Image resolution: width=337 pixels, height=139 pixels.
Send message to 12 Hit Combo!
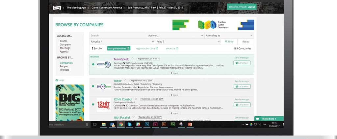242,100
